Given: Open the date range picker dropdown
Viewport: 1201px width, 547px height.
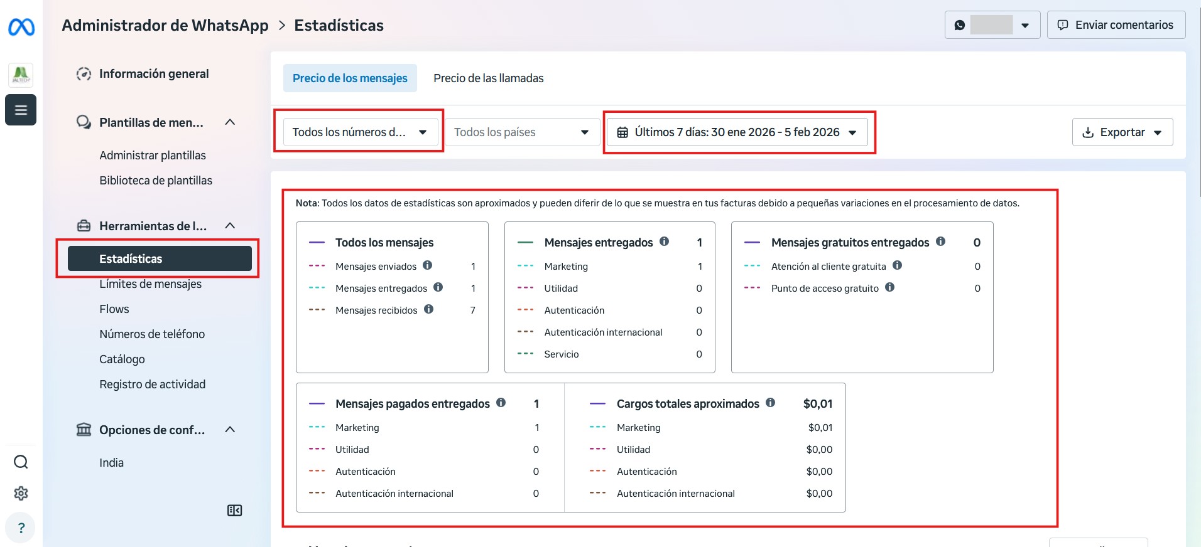Looking at the screenshot, I should click(737, 132).
